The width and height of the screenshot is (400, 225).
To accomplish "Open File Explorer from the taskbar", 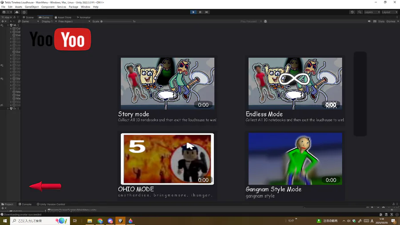I will click(89, 221).
